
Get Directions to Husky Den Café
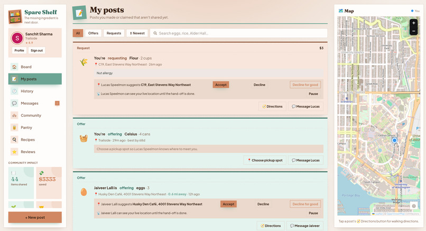tap(271, 226)
